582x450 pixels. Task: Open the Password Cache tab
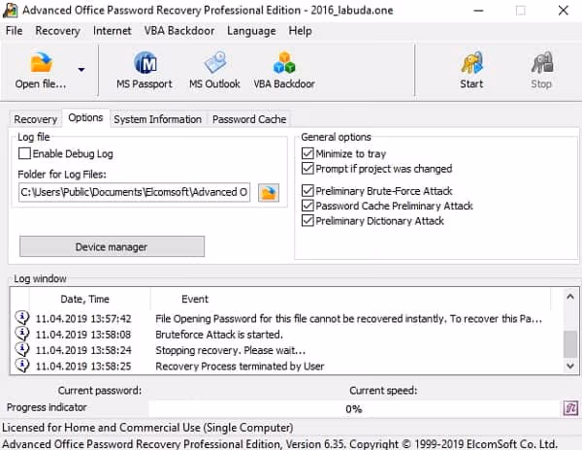(249, 119)
